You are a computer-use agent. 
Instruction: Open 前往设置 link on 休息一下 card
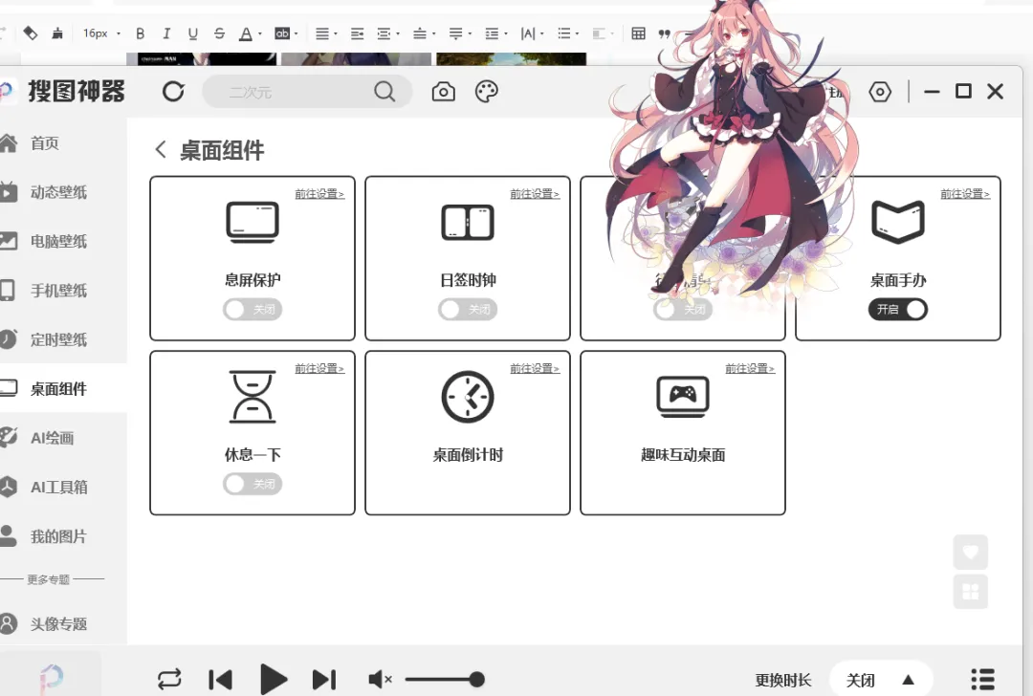pyautogui.click(x=319, y=368)
